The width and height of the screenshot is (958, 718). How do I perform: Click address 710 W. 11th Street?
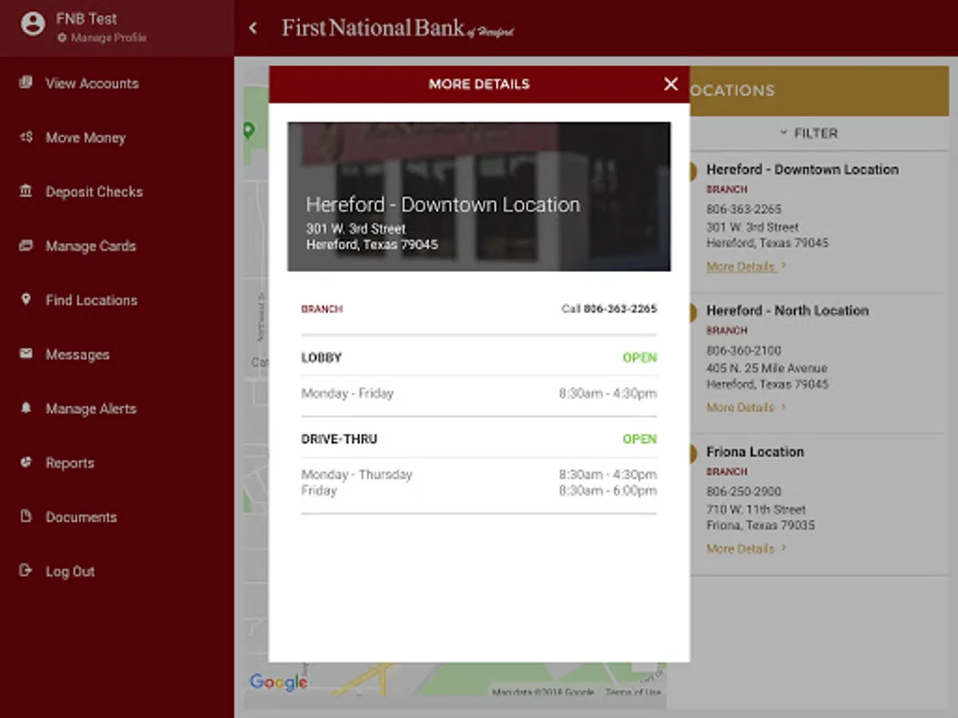point(756,509)
